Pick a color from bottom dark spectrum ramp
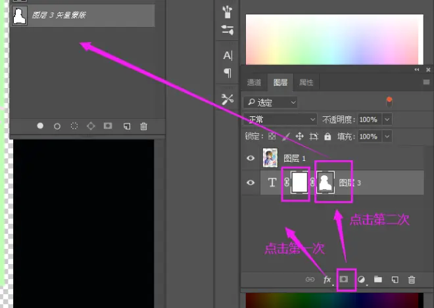This screenshot has width=434, height=308. click(334, 300)
